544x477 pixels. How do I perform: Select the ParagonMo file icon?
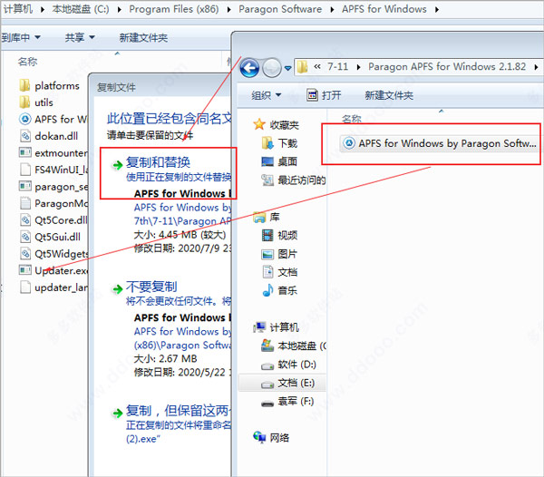(x=25, y=203)
